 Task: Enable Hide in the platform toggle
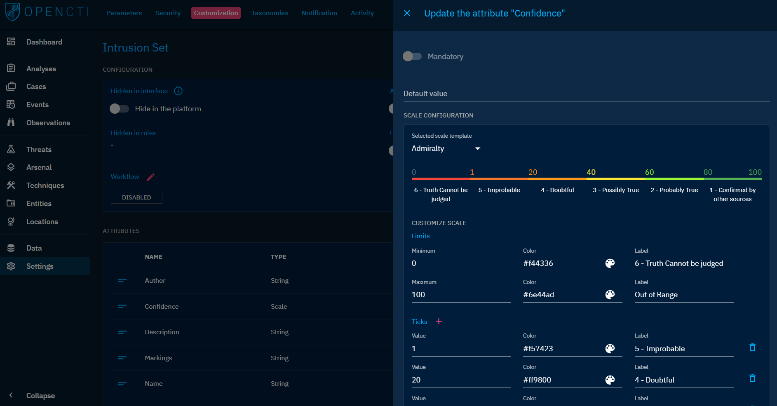[x=119, y=109]
